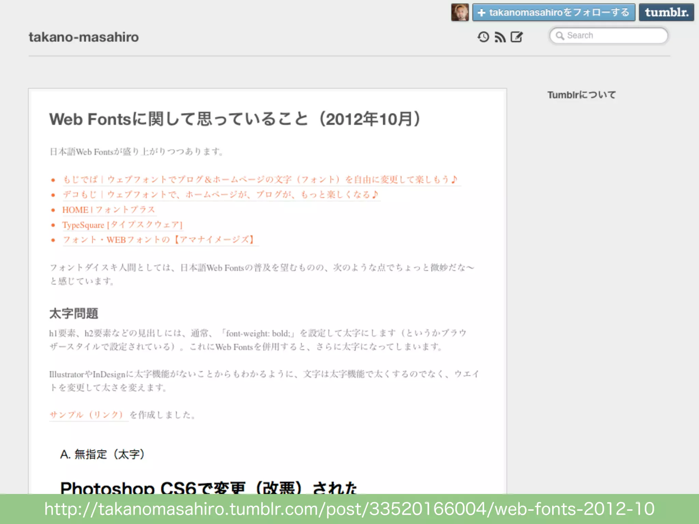Open the TypeSquare [タイプスクウェア] link

(122, 225)
